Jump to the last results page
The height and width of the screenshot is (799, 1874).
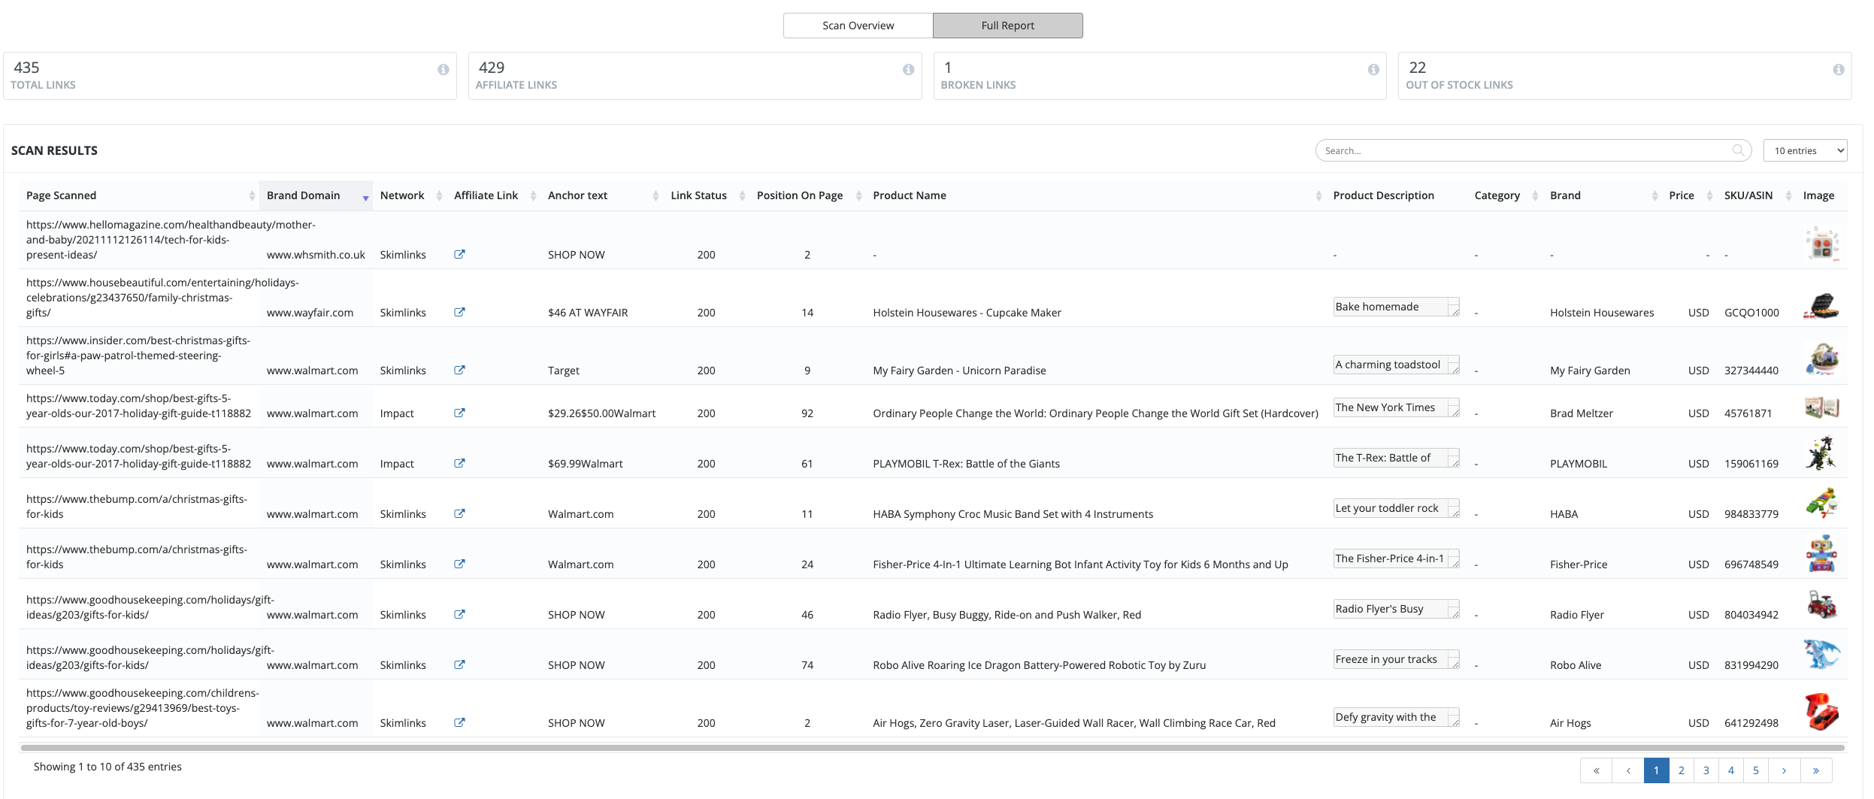tap(1815, 770)
